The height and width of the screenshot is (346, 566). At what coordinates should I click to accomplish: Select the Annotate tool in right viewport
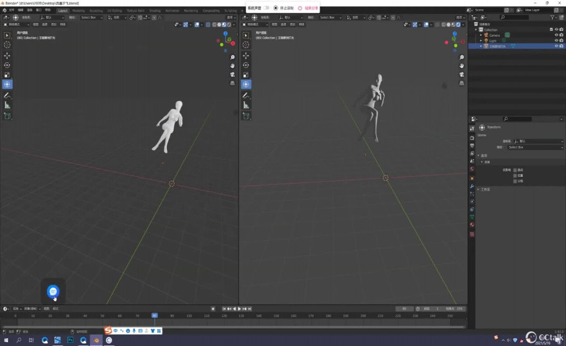click(246, 95)
